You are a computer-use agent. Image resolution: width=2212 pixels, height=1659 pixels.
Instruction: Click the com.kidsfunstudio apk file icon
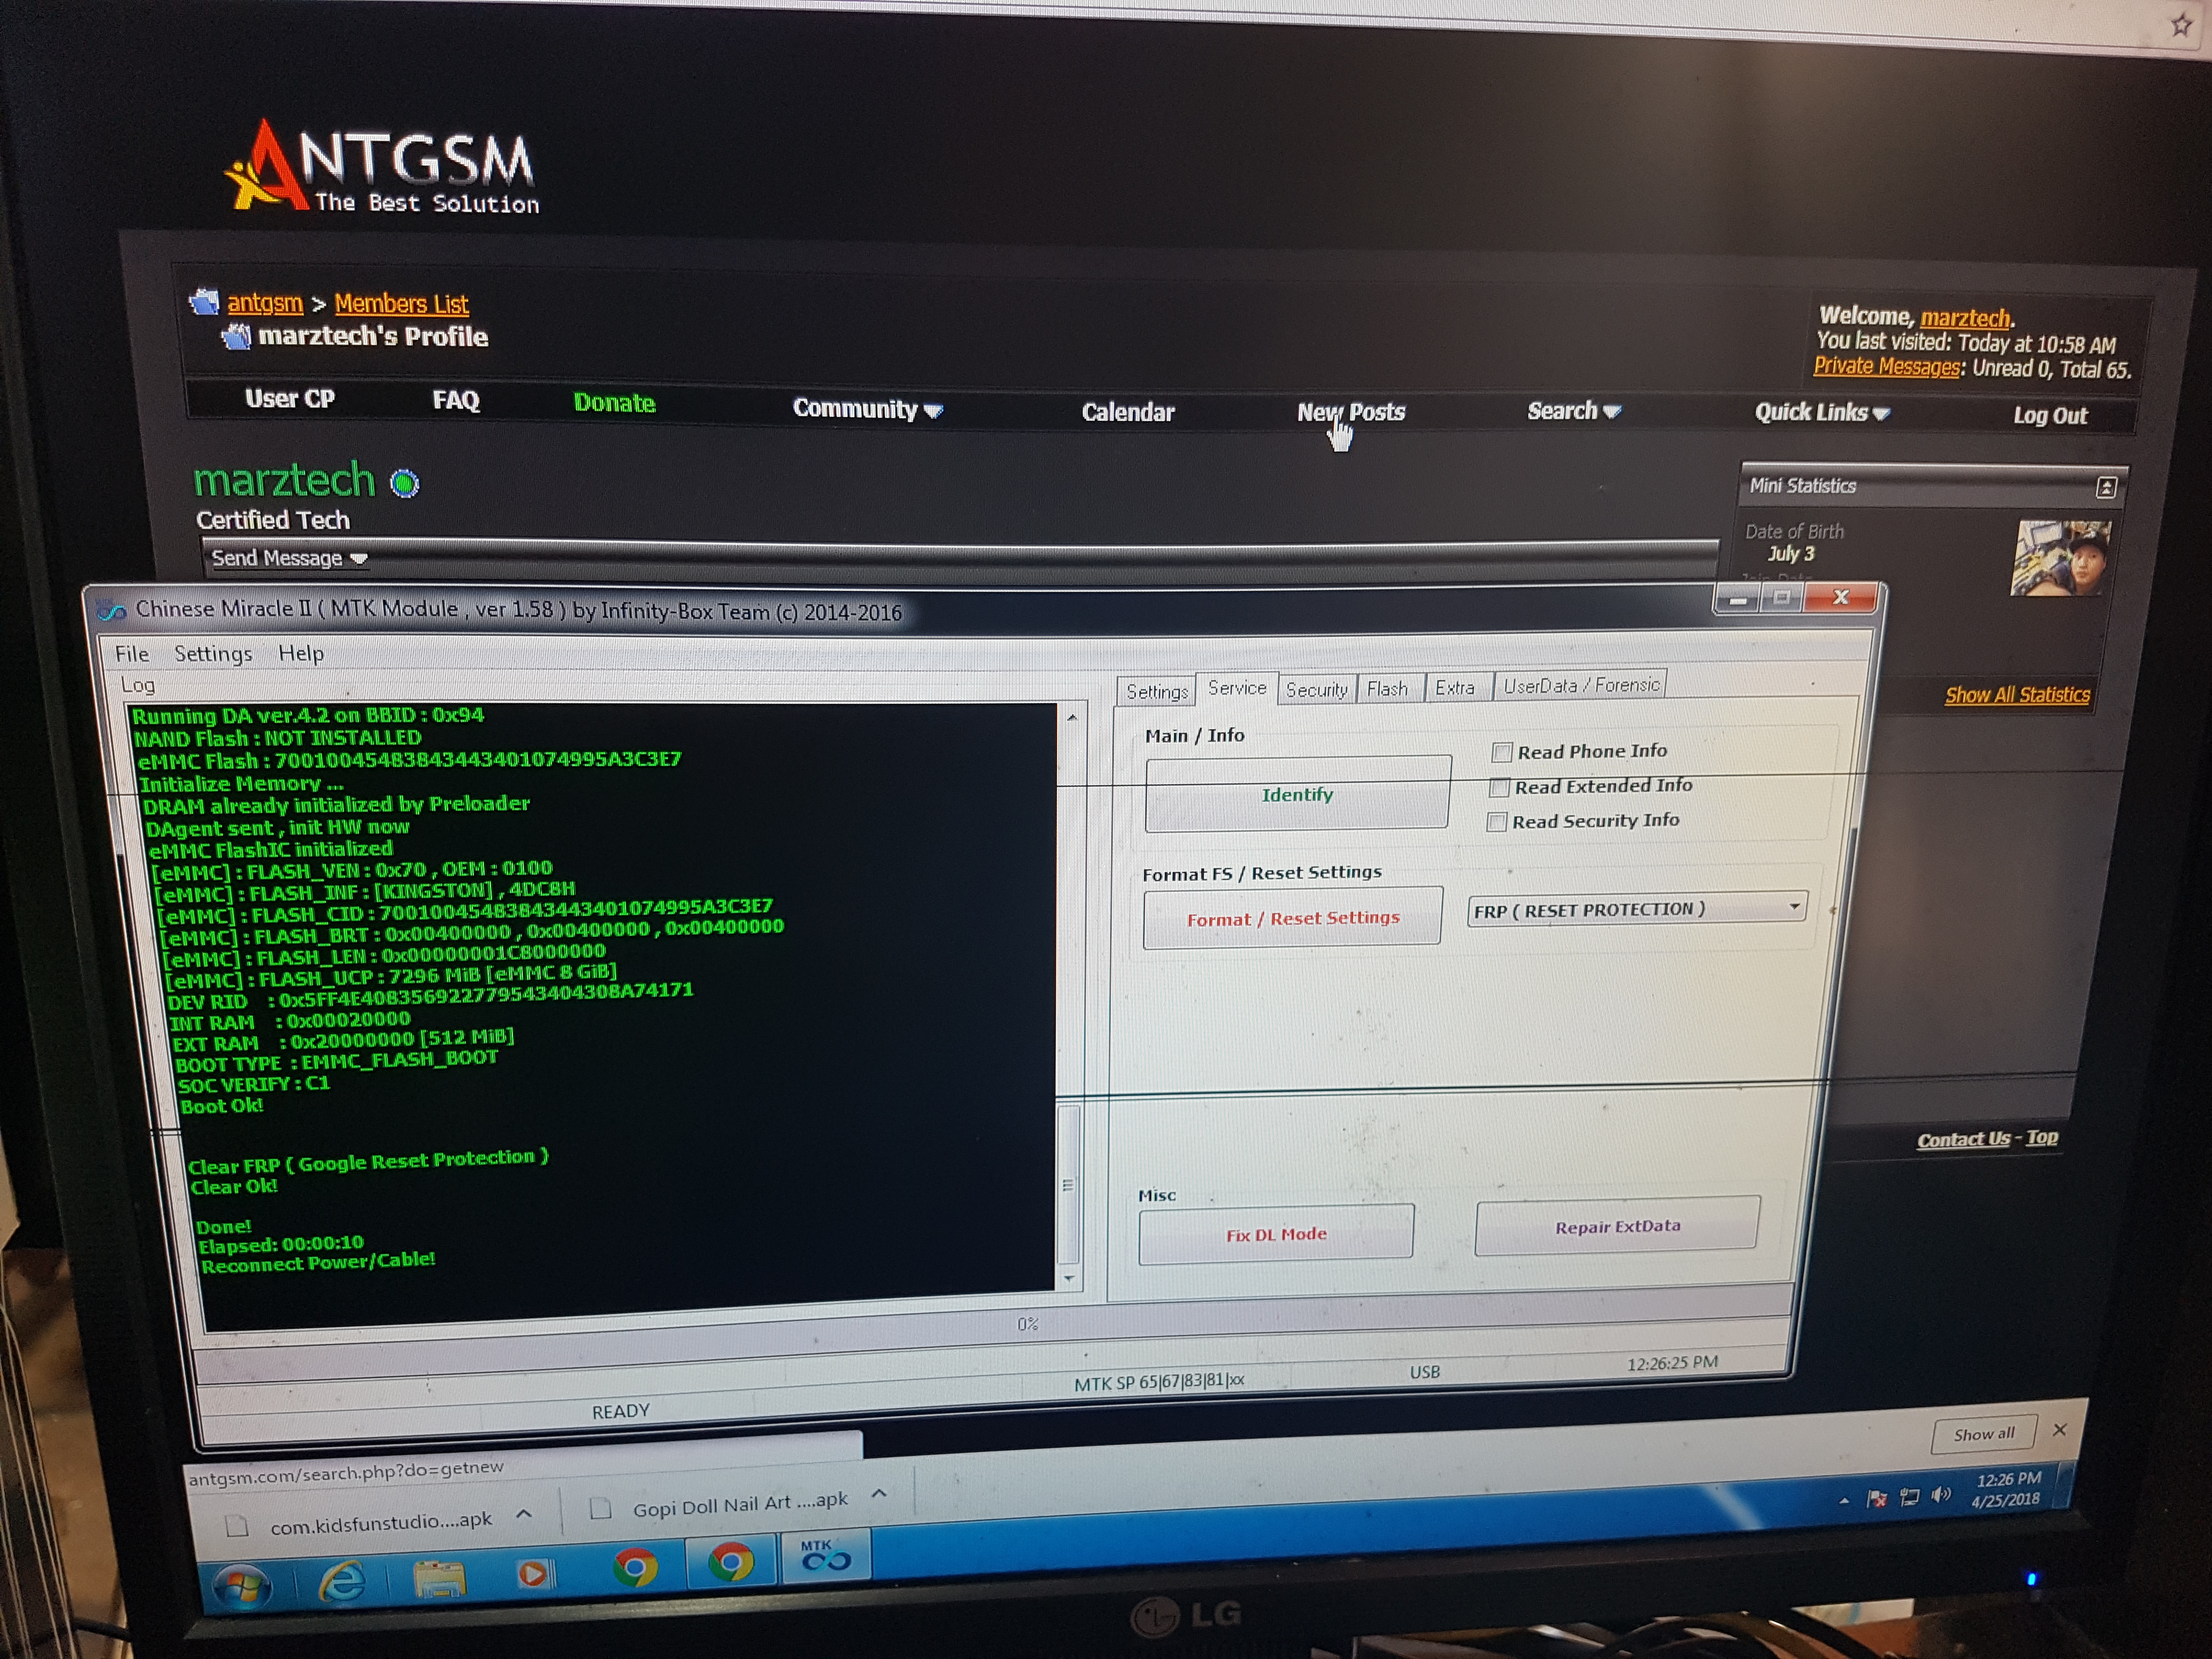236,1526
